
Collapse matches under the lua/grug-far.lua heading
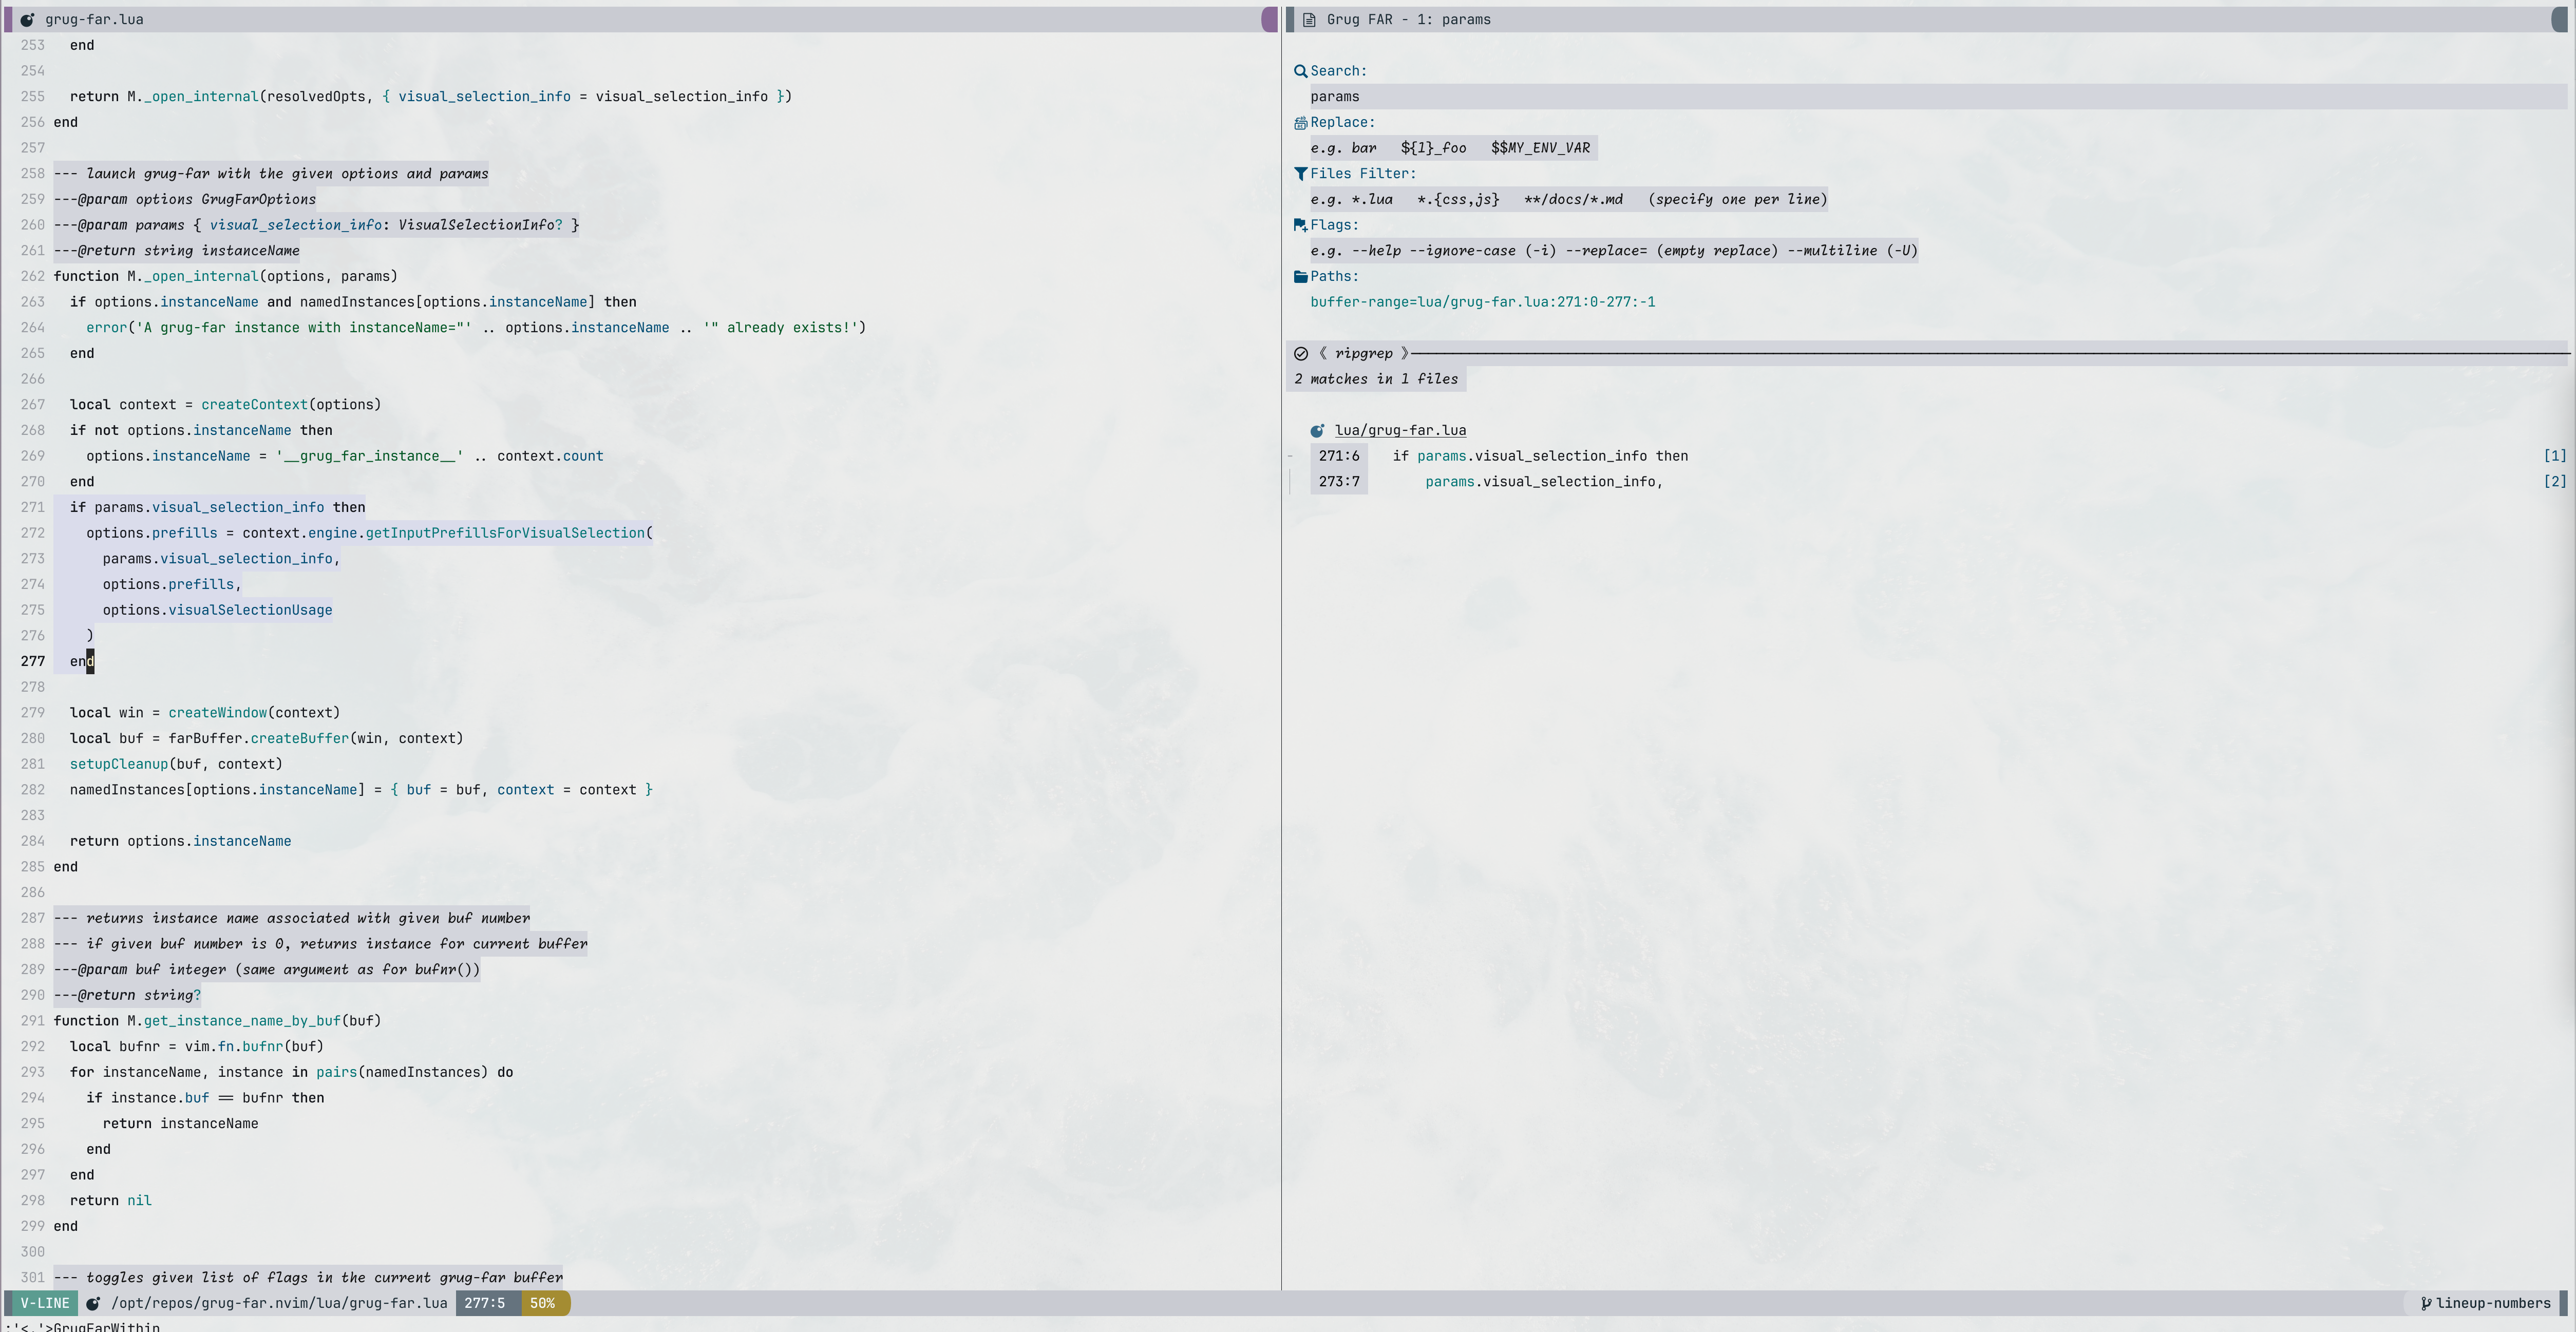click(x=1400, y=430)
